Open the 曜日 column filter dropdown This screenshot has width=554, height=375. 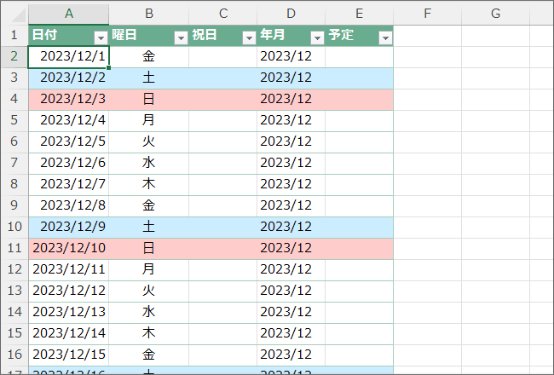(x=181, y=37)
